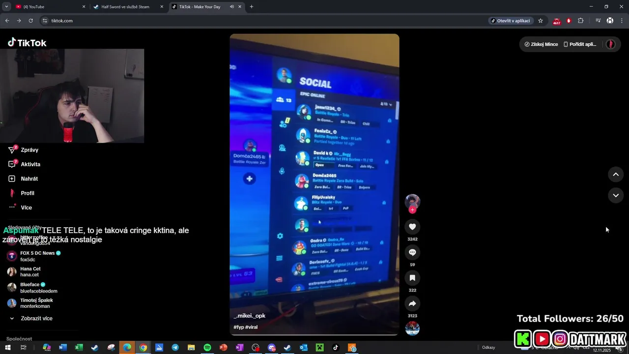
Task: Open Chrome media controls icon
Action: tap(598, 21)
